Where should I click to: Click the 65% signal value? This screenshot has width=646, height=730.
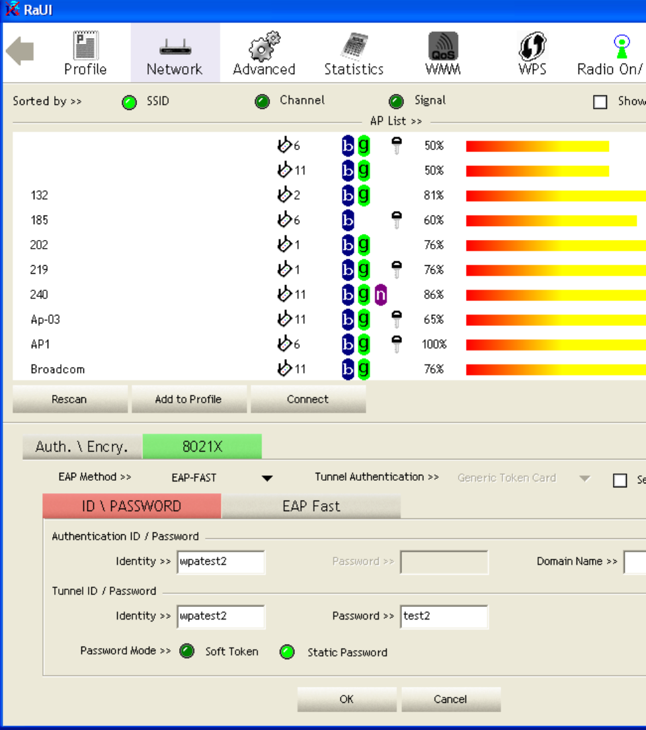pos(434,320)
